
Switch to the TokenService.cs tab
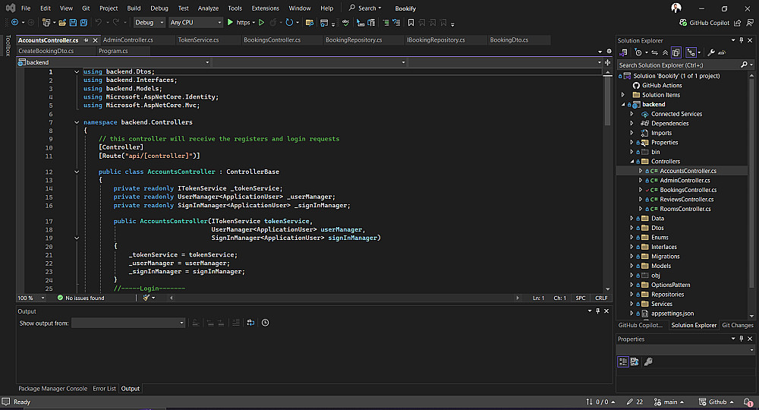196,39
